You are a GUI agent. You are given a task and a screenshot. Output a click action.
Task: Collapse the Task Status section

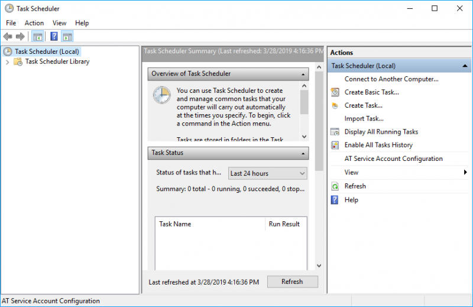(303, 154)
